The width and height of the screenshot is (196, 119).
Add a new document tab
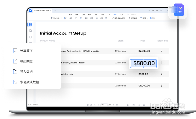click(x=55, y=11)
